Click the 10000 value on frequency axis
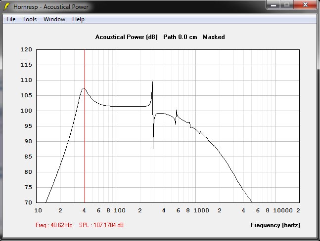 tap(282, 210)
